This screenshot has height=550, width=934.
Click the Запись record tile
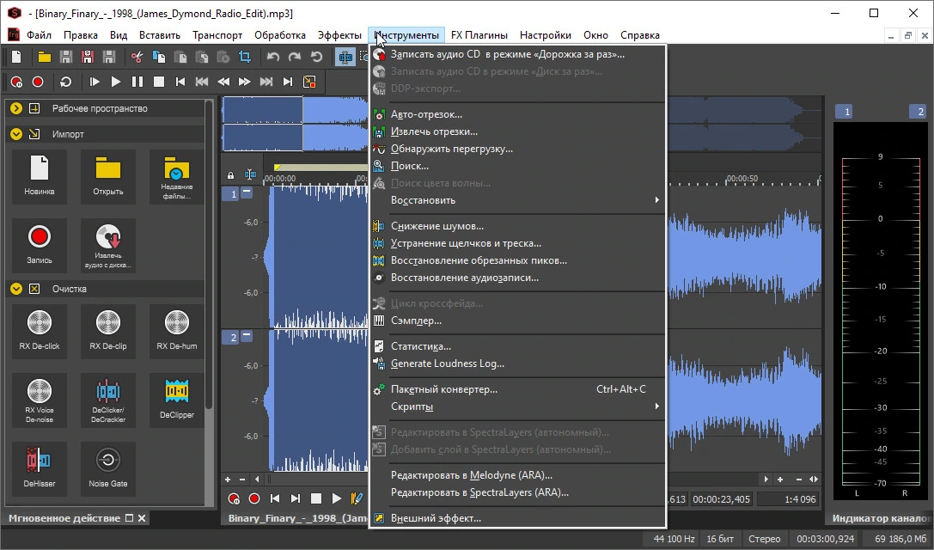coord(40,246)
